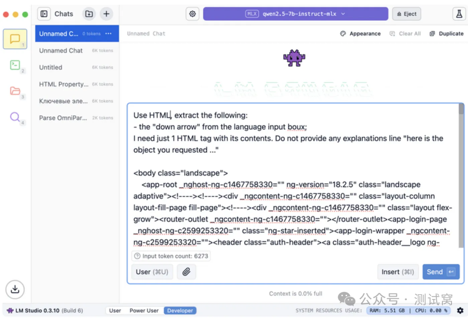Insert the message without sending
Image resolution: width=468 pixels, height=318 pixels.
click(398, 272)
